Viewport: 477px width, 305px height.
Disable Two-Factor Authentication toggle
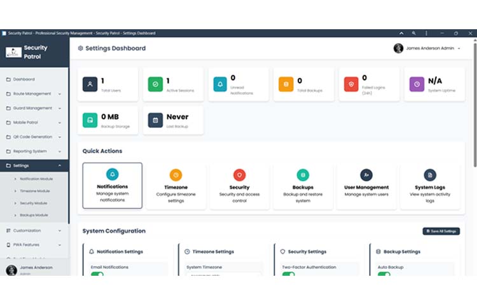pos(288,274)
